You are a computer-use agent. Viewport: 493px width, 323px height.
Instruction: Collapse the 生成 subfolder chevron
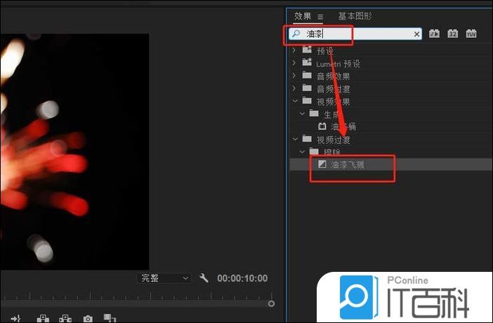point(302,114)
